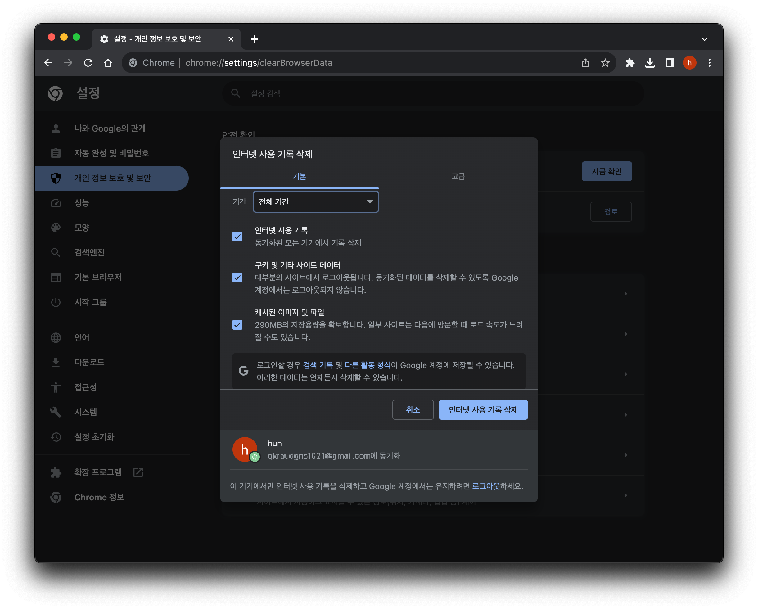The image size is (758, 609).
Task: Click the 로그아웃 link
Action: [x=485, y=486]
